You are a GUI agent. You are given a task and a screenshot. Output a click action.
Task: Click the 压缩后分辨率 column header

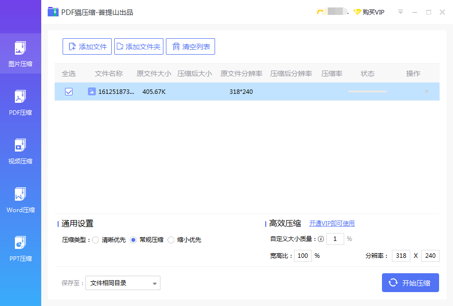[x=291, y=74]
